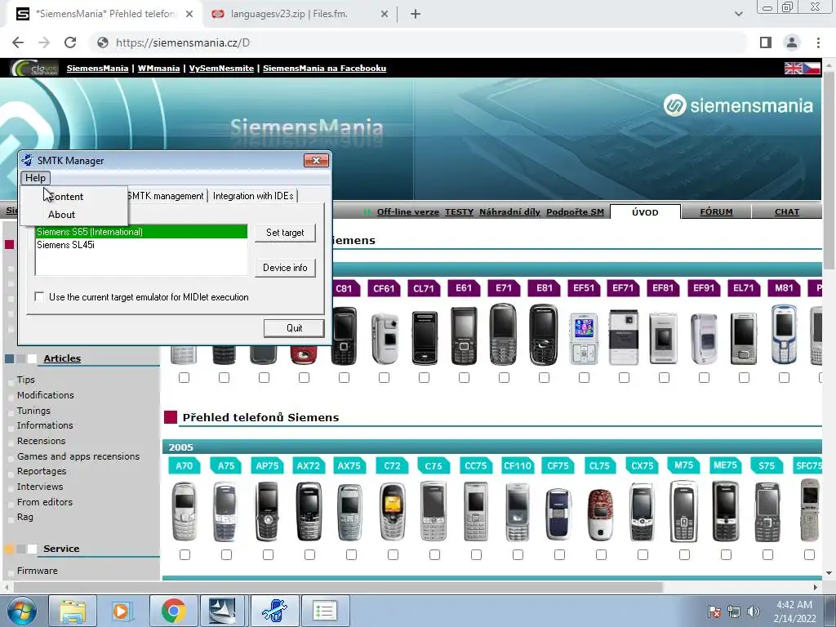Click the volume speaker tray icon
Screen dimensions: 836x627
pyautogui.click(x=754, y=611)
